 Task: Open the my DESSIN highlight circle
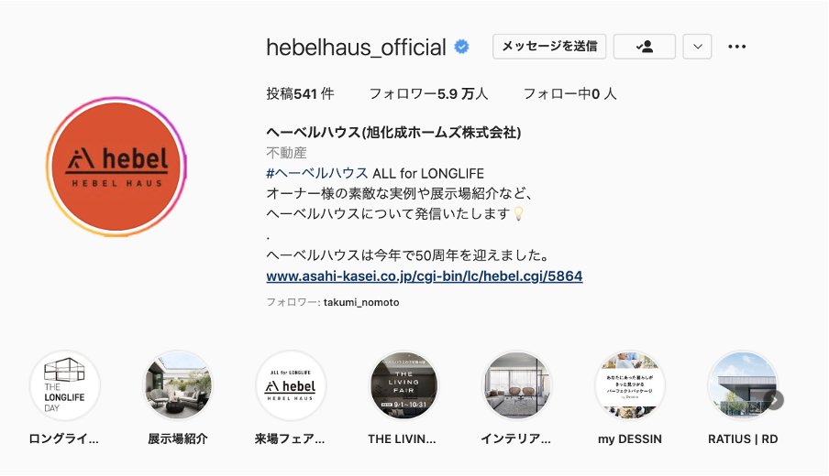pyautogui.click(x=630, y=385)
